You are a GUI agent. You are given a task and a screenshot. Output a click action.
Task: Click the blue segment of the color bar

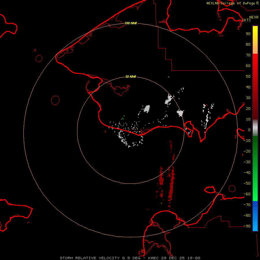click(255, 216)
